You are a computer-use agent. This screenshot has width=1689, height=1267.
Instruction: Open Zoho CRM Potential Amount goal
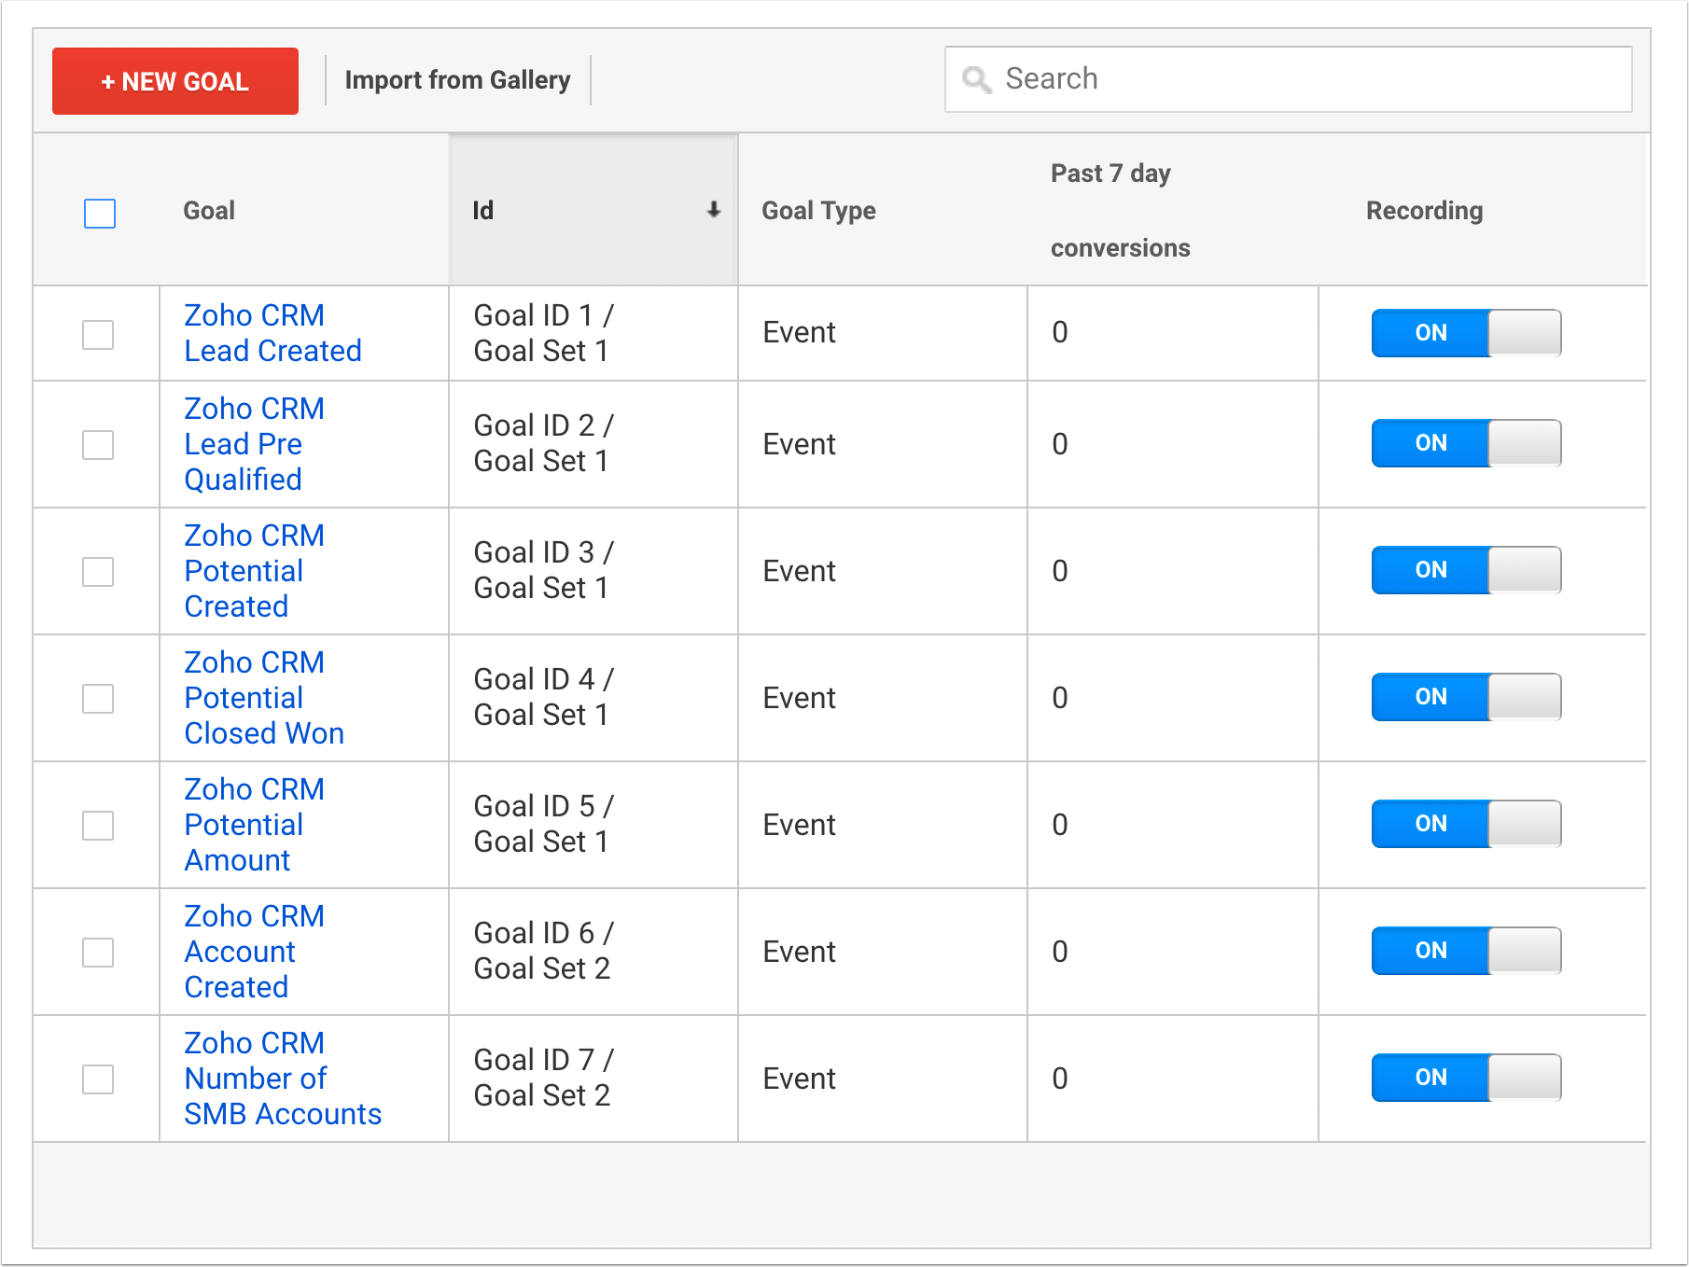(254, 825)
